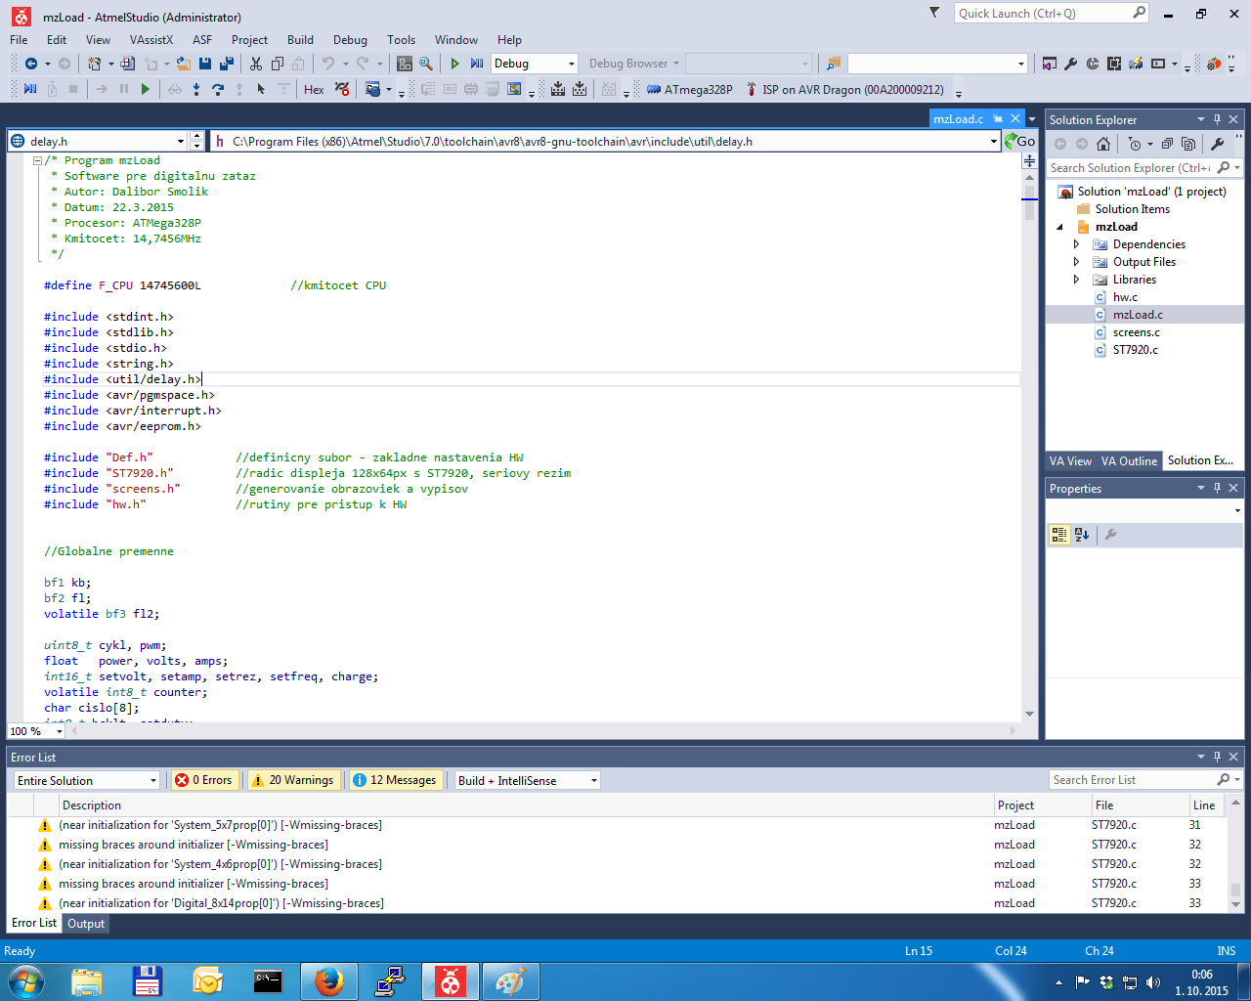Viewport: 1251px width, 1001px height.
Task: Click the Find in Files folder icon
Action: [x=834, y=64]
